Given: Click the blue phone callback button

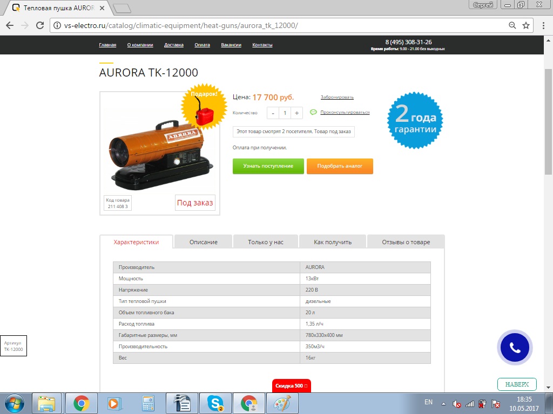Looking at the screenshot, I should point(515,348).
